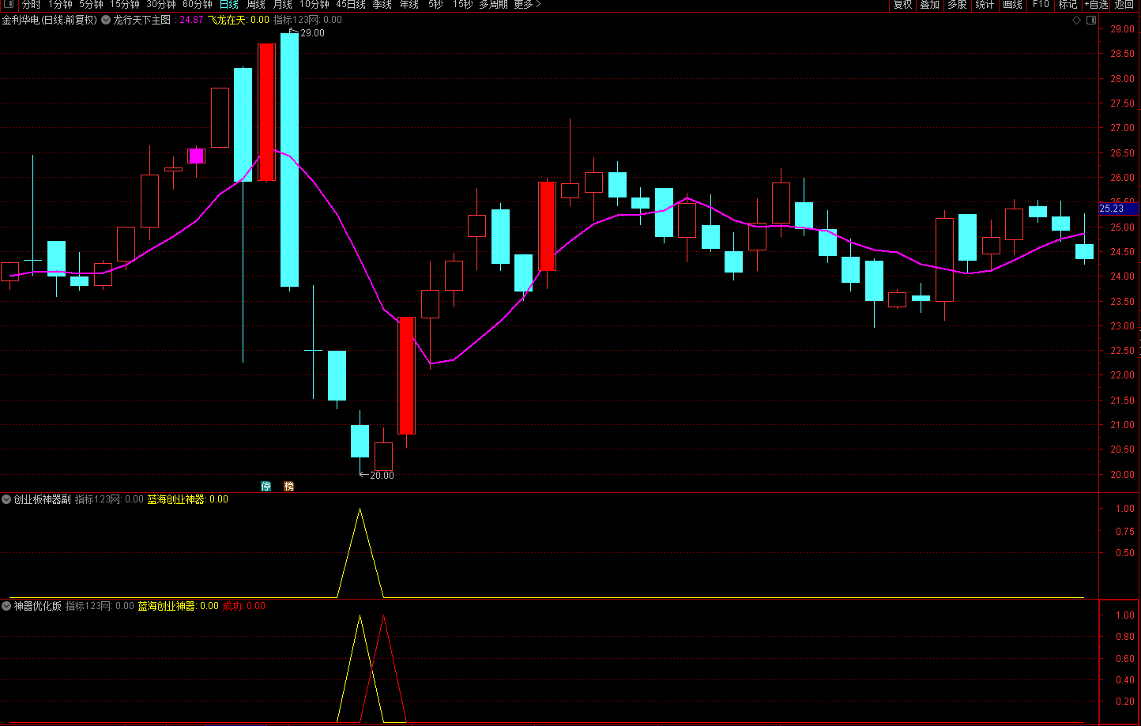Expand 神器优化版 indicator menu arrow

[7, 606]
